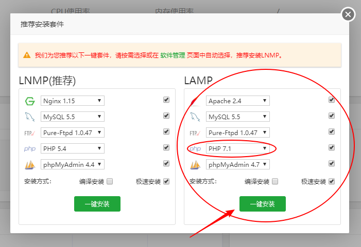This screenshot has width=361, height=247.
Task: Uncheck the phpMyAdmin 4.4 checkbox
Action: tap(166, 163)
